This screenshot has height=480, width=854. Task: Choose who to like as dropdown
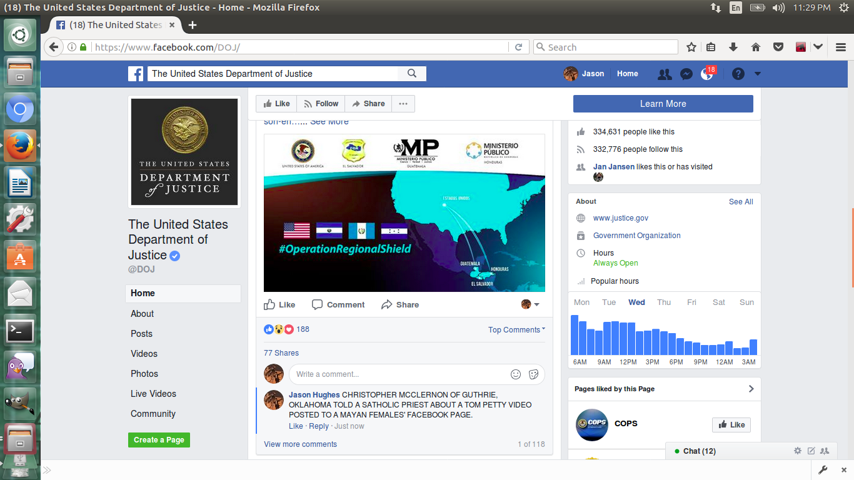530,304
